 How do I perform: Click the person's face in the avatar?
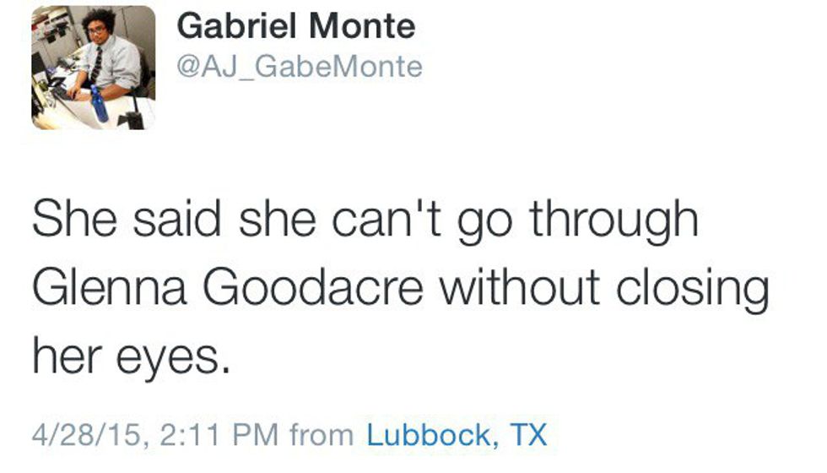pyautogui.click(x=95, y=32)
